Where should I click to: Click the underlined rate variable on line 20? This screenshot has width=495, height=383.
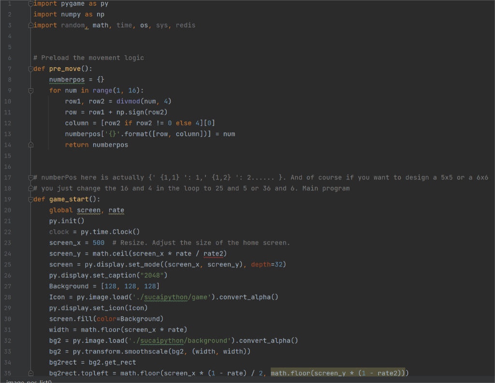116,210
